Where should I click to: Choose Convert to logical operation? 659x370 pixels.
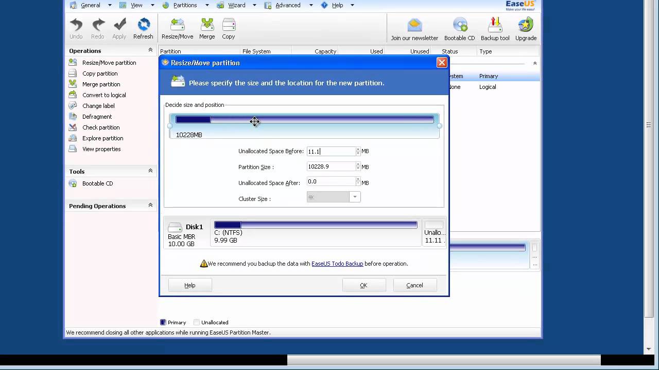click(104, 95)
